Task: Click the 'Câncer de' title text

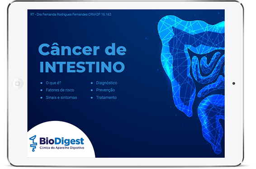Action: (82, 49)
